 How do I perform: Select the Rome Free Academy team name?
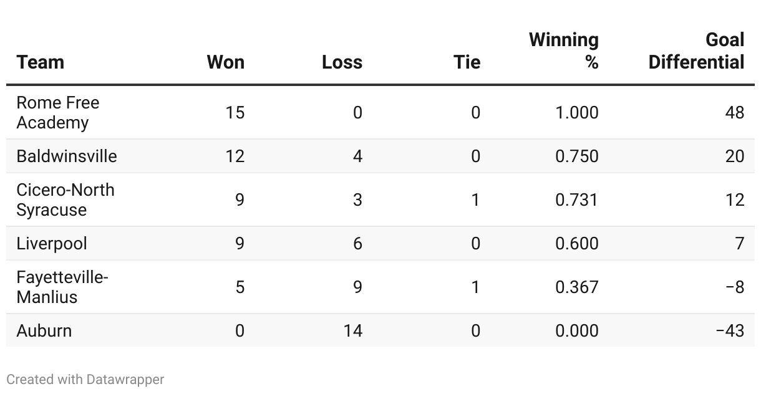[58, 112]
